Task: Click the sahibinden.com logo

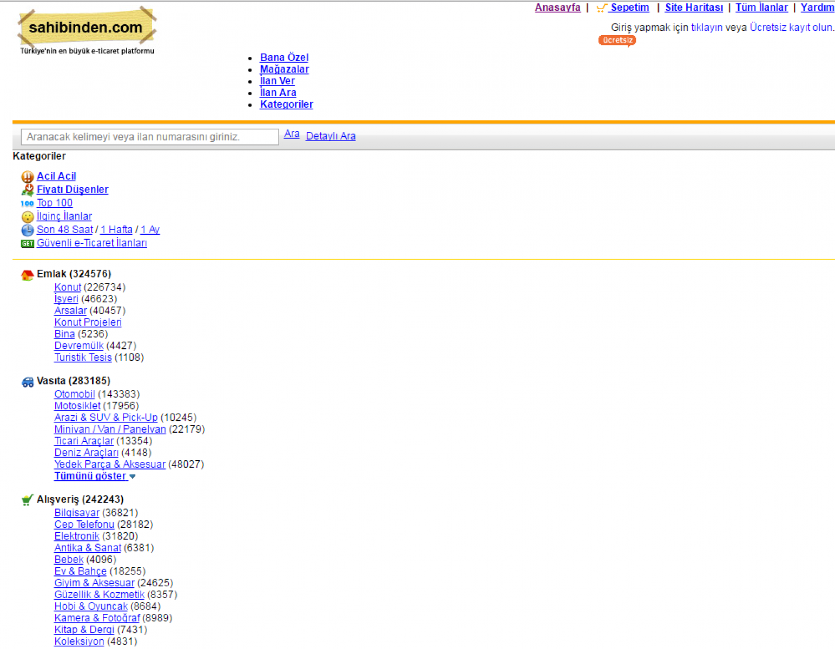Action: (x=87, y=27)
